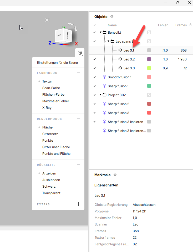Click the Frames value 1 980 for Leo 3.2
Viewport: 193px width, 252px height.
(x=182, y=59)
